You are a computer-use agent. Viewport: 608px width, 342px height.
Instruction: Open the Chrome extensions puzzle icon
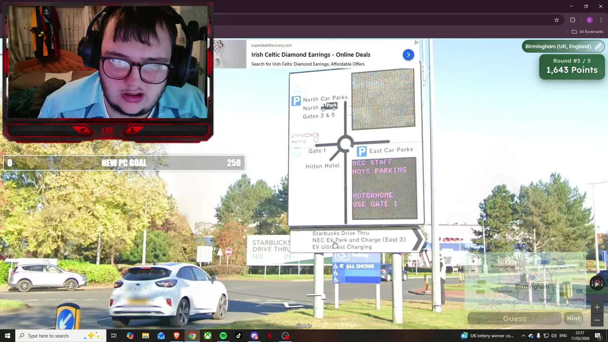(572, 20)
